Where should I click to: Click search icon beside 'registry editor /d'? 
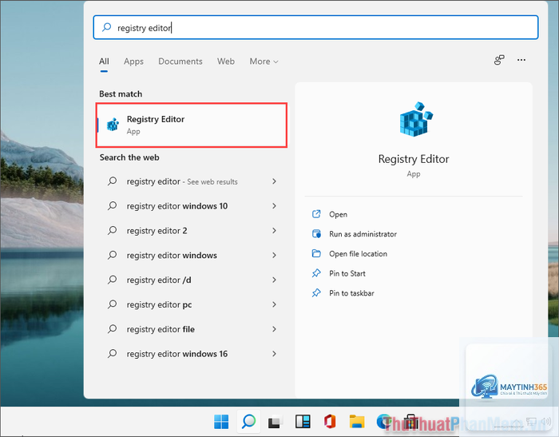coord(113,280)
